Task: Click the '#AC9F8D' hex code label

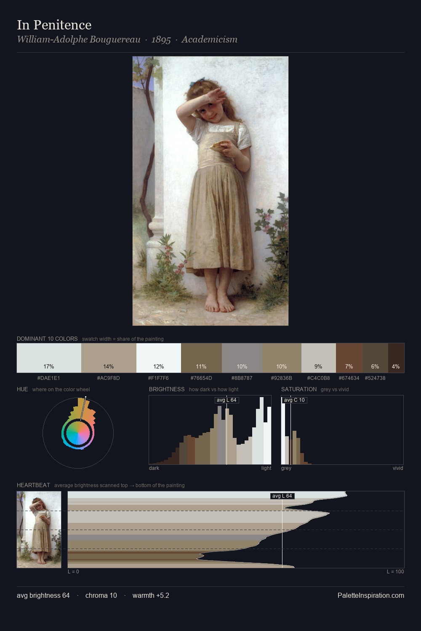Action: (109, 378)
